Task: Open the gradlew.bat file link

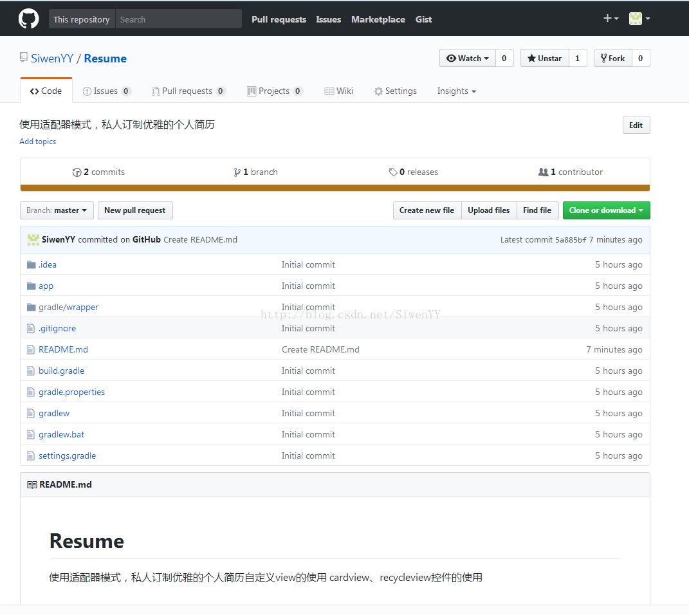Action: [62, 434]
